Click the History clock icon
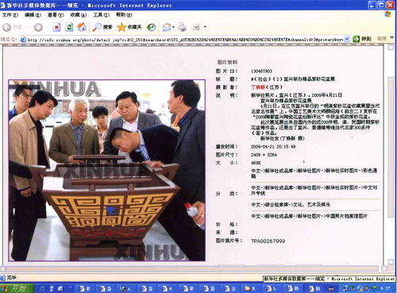Image resolution: width=397 pixels, height=293 pixels. click(152, 27)
